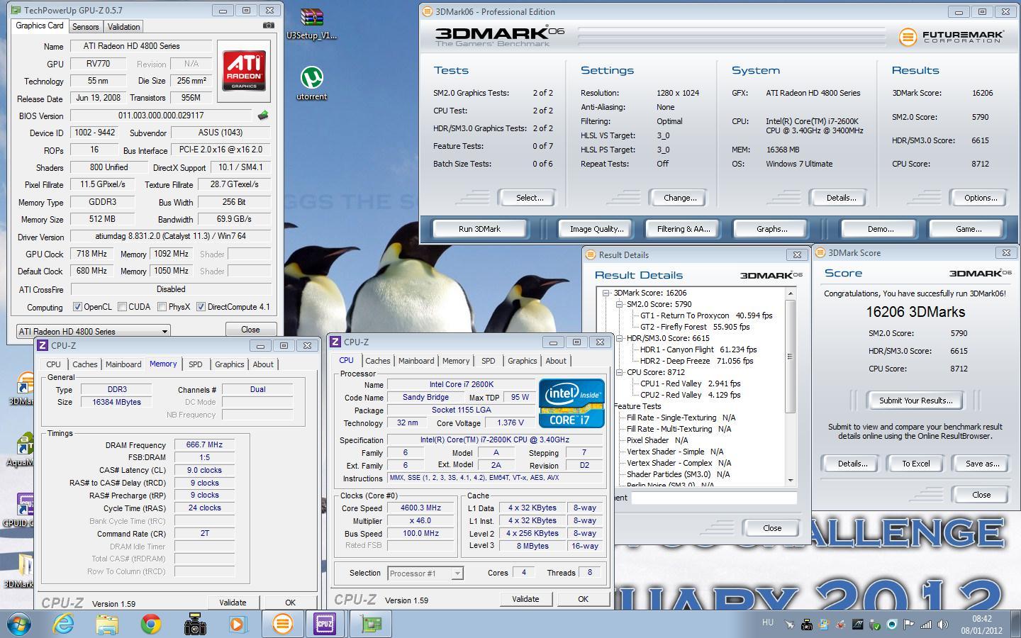
Task: Collapse the 3DMark Score: 16206 tree node
Action: (607, 293)
